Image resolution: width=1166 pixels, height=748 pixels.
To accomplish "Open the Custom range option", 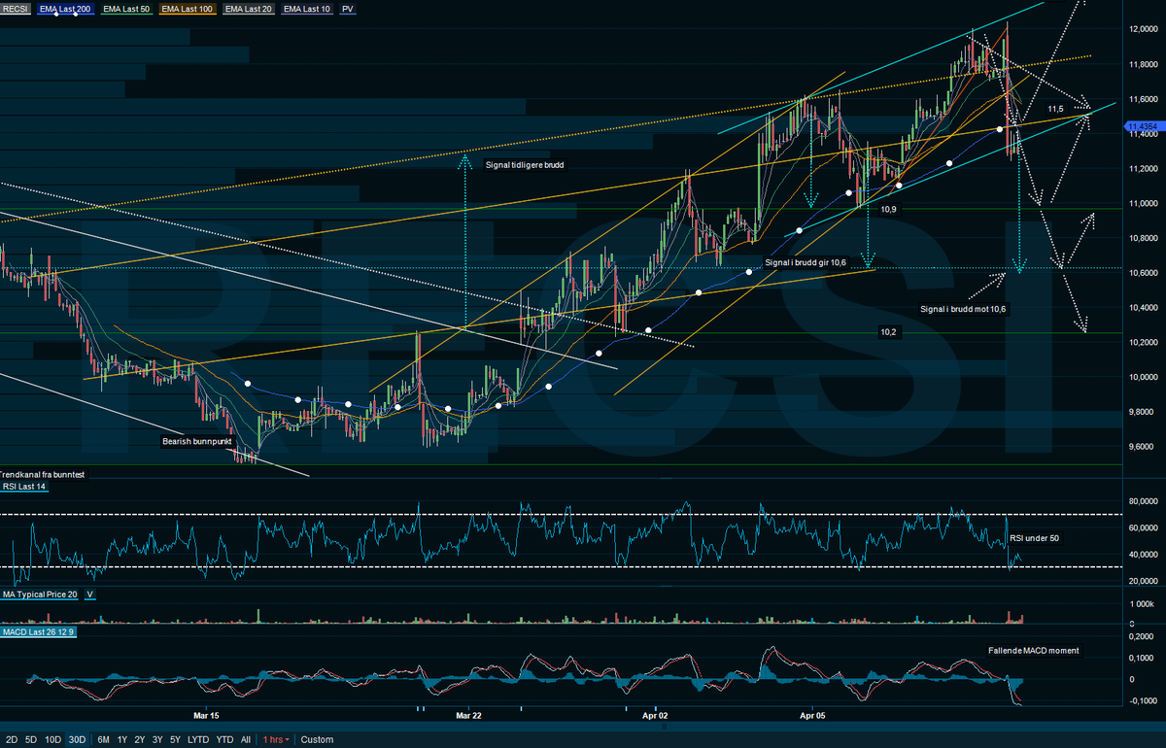I will pyautogui.click(x=317, y=739).
